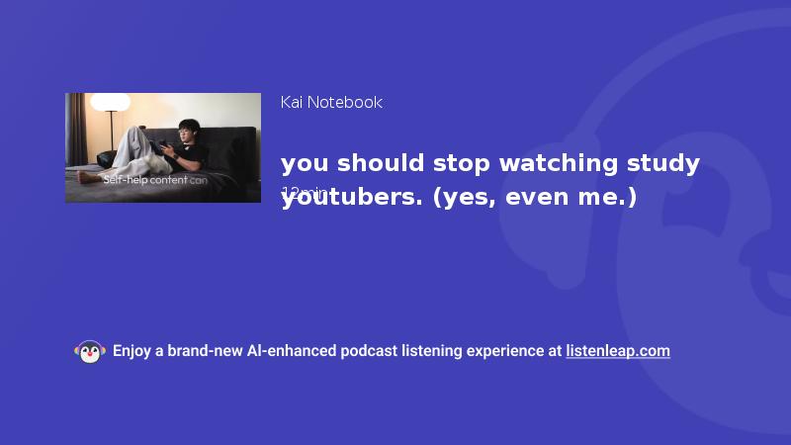This screenshot has height=445, width=791.
Task: Click the penguin mascot logo icon
Action: 90,352
